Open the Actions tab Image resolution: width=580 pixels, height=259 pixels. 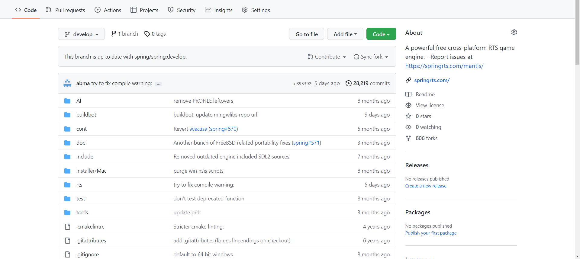[x=108, y=10]
